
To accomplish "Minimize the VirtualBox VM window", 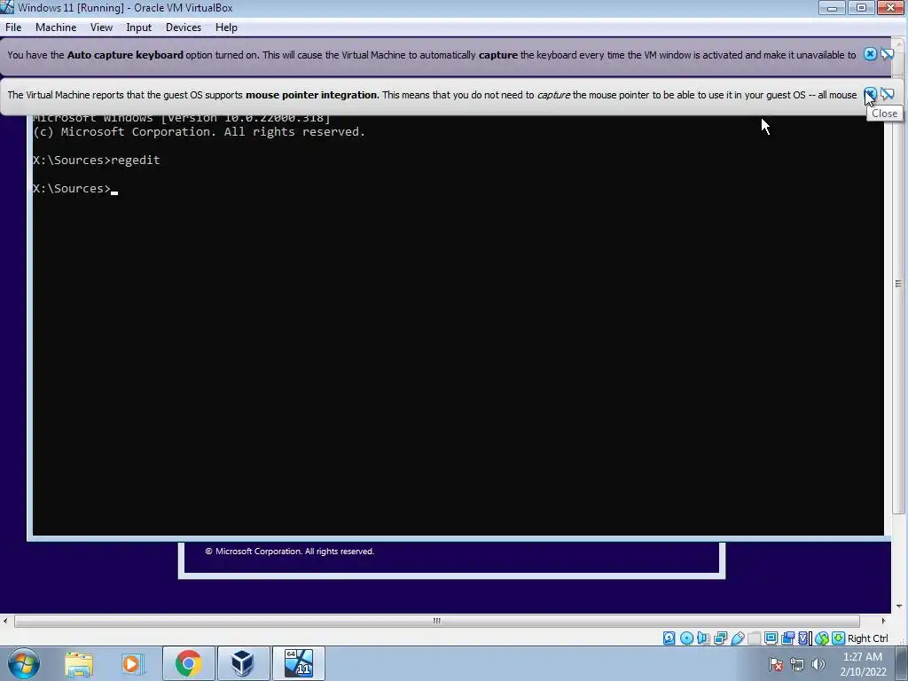I will click(x=832, y=7).
